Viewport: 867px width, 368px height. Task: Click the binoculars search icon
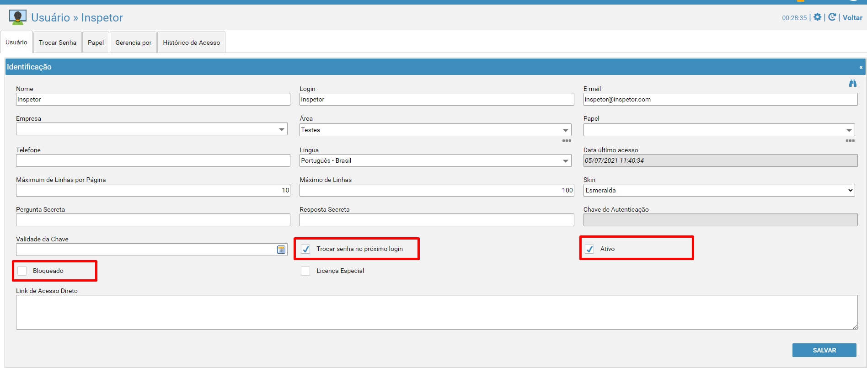(x=853, y=83)
